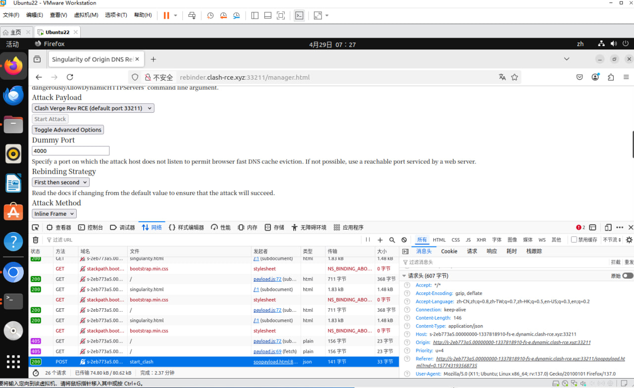634x388 pixels.
Task: Go back in Firefox history
Action: (39, 77)
